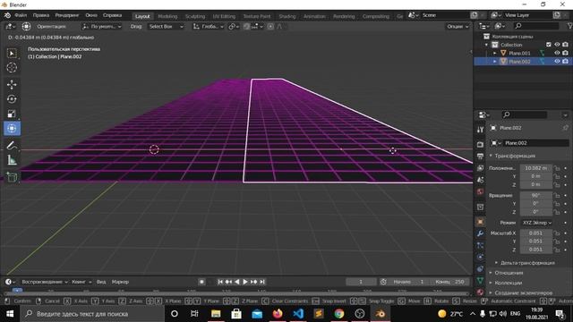
Task: Activate the 3D Cursor tool
Action: point(12,68)
